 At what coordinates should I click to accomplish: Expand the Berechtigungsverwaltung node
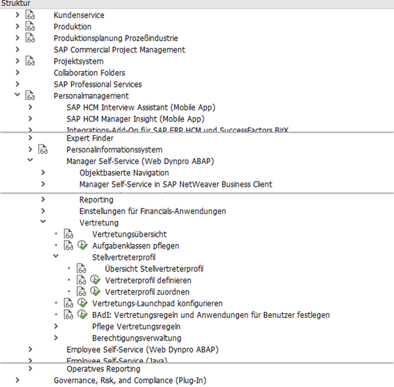56,338
